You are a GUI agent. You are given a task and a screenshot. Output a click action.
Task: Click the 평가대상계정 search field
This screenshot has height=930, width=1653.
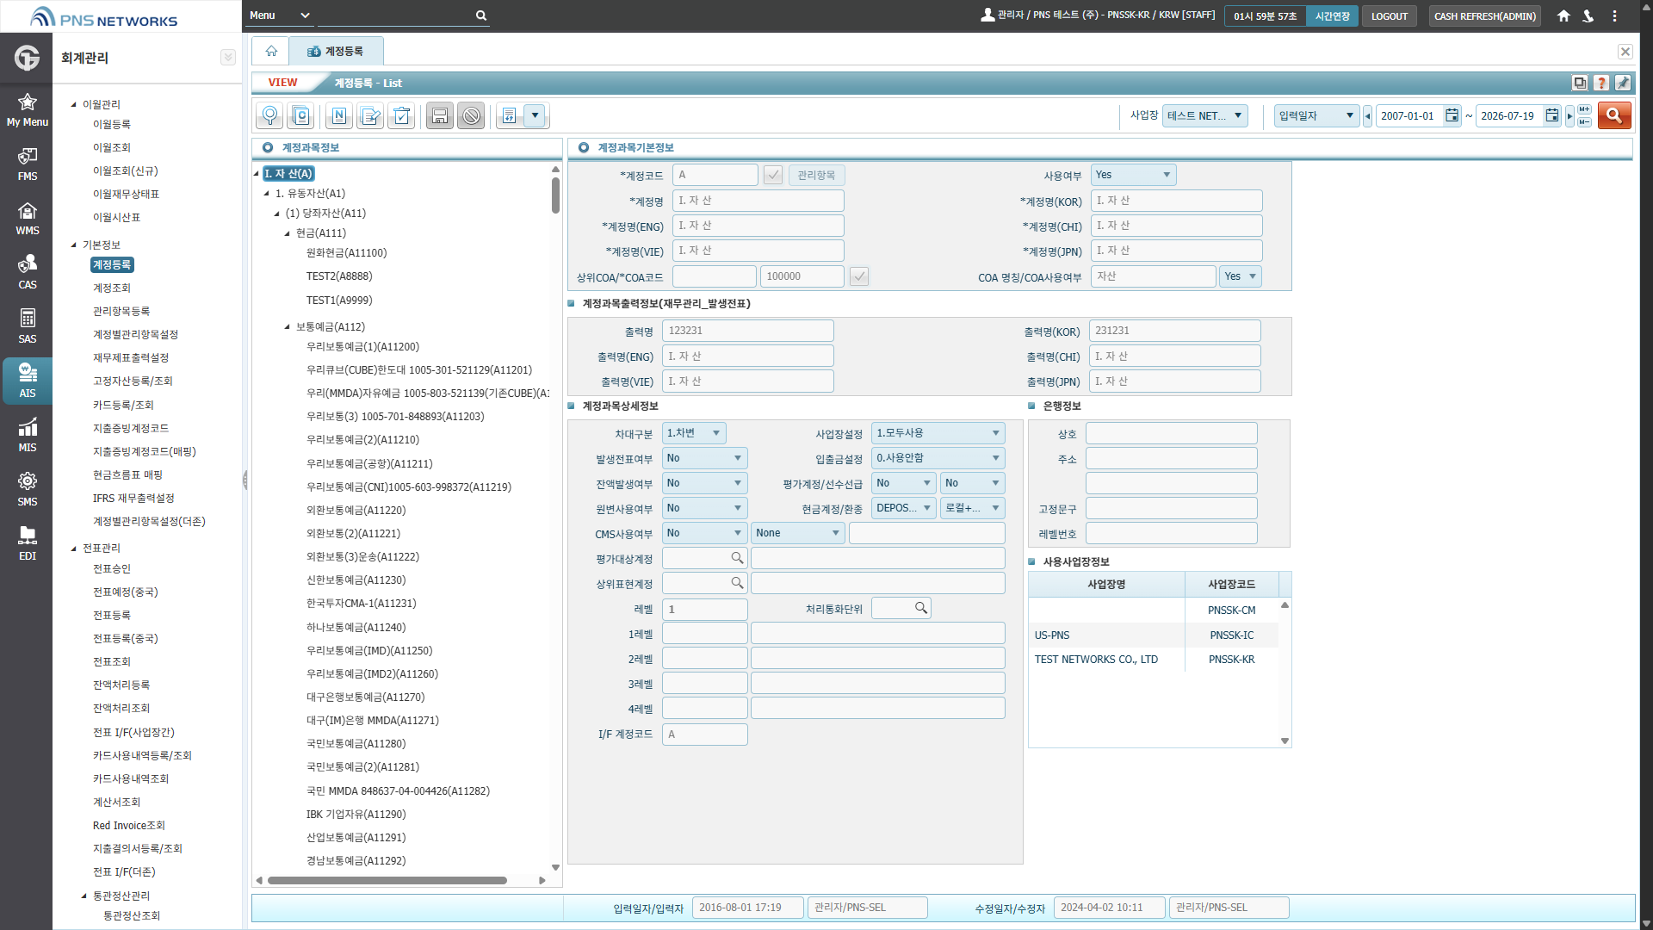(x=704, y=558)
